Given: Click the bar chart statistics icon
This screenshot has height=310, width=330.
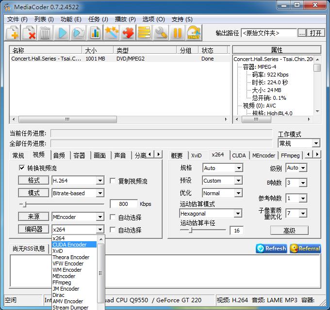Looking at the screenshot, I should 95,32.
